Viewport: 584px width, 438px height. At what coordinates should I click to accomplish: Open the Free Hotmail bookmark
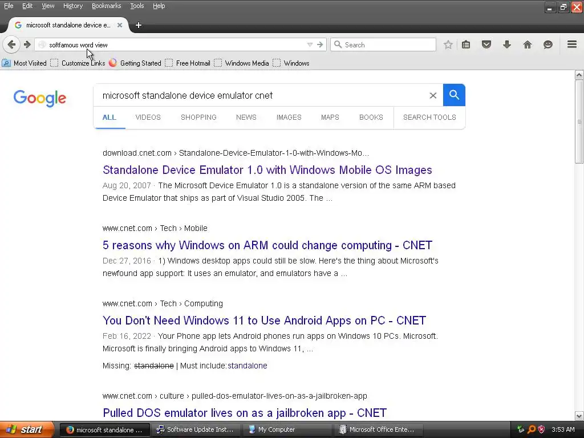[187, 63]
